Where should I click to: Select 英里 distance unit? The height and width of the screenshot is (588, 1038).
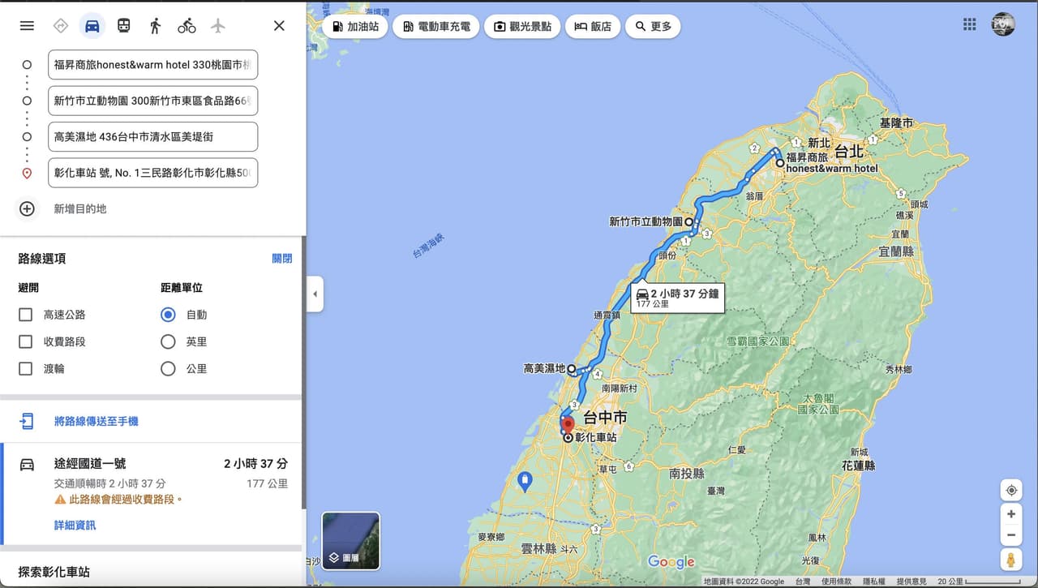tap(168, 341)
